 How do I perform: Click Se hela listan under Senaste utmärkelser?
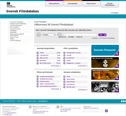[x=82, y=90]
